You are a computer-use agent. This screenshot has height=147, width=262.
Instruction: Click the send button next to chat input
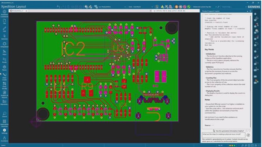pos(248,135)
